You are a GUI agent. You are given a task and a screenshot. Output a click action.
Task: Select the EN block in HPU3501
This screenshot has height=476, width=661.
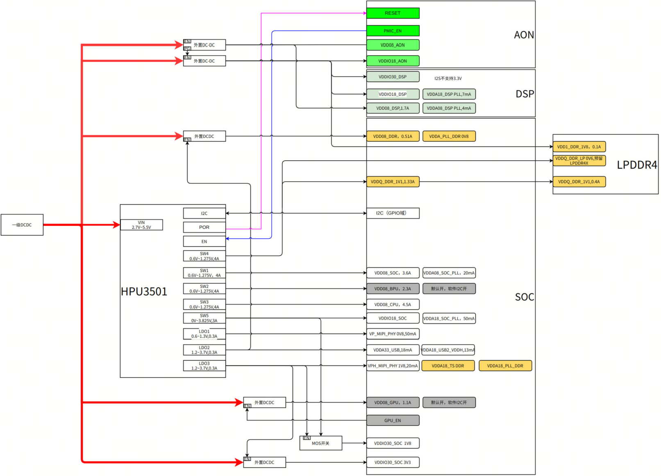pyautogui.click(x=204, y=241)
